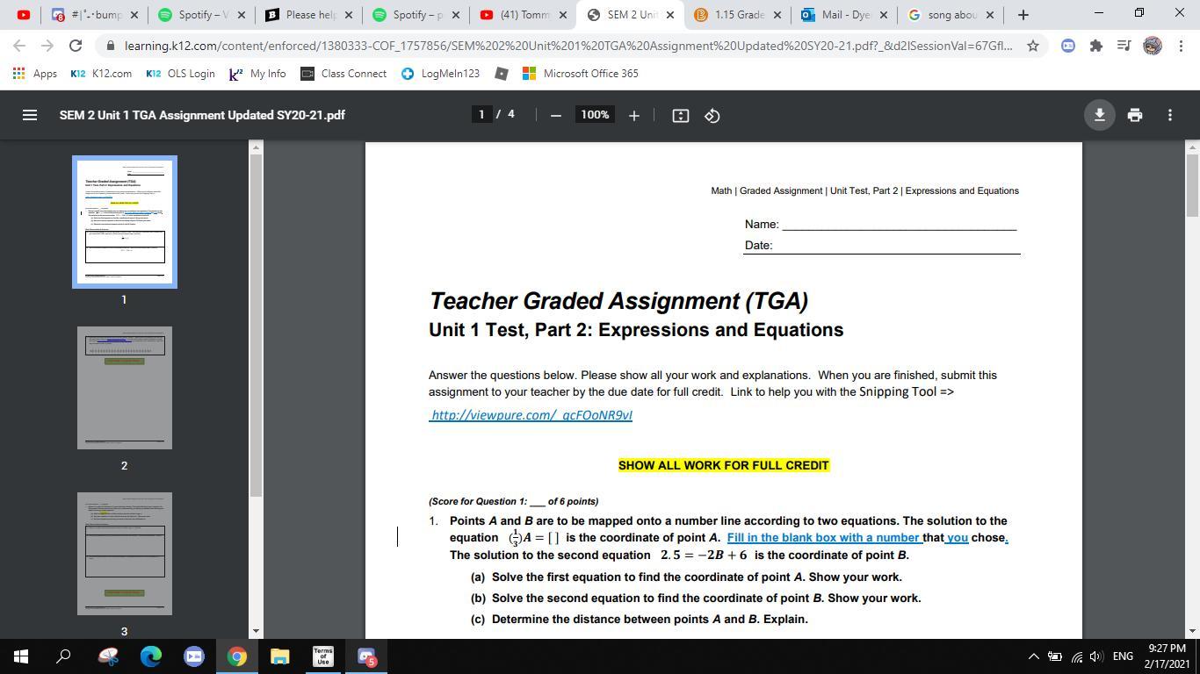Open OLS Login bookmark
The width and height of the screenshot is (1200, 674).
(x=180, y=74)
